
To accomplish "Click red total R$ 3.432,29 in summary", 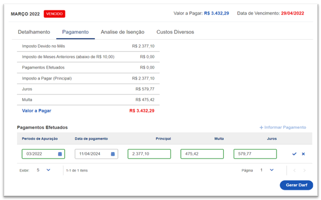I will pyautogui.click(x=142, y=111).
